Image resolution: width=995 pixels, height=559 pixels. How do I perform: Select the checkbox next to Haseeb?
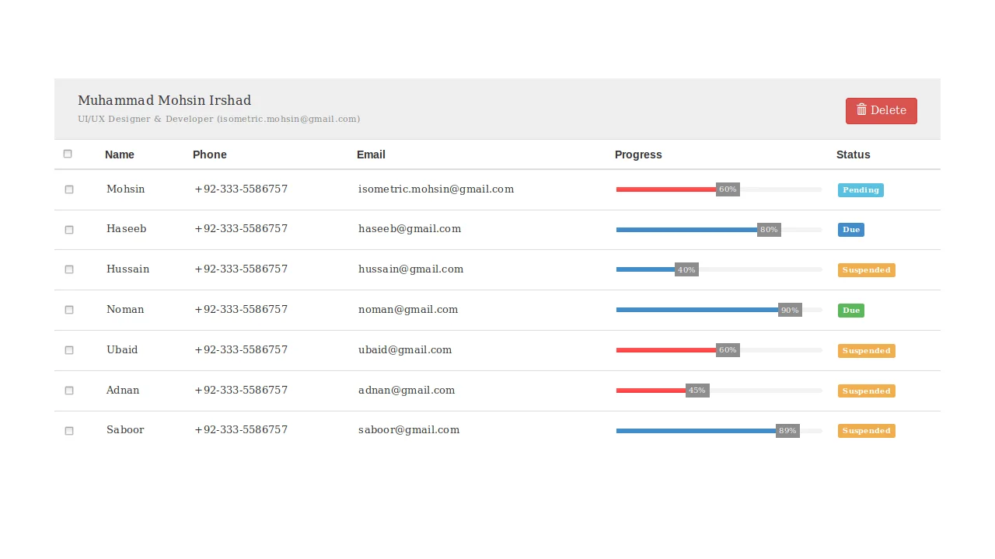(69, 230)
